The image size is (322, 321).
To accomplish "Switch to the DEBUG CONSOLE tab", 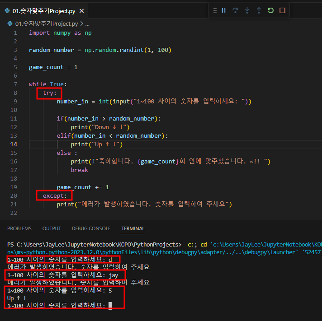I will (91, 228).
